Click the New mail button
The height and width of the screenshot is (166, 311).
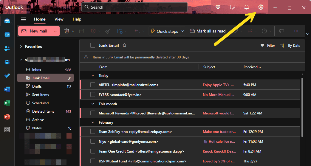[35, 31]
